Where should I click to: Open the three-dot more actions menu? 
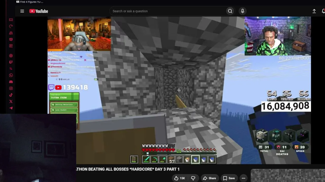pos(243,178)
